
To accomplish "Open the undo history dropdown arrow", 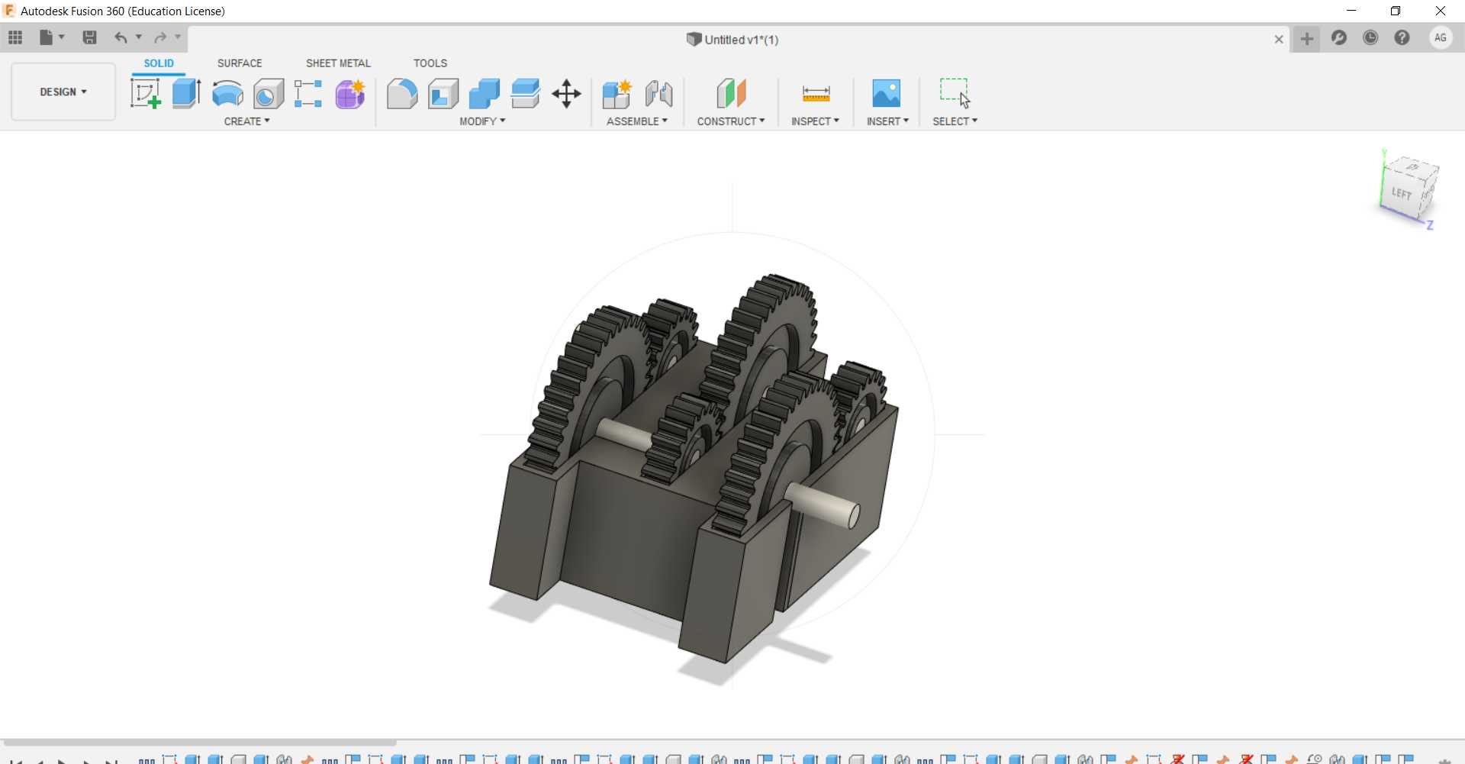I will click(x=139, y=37).
